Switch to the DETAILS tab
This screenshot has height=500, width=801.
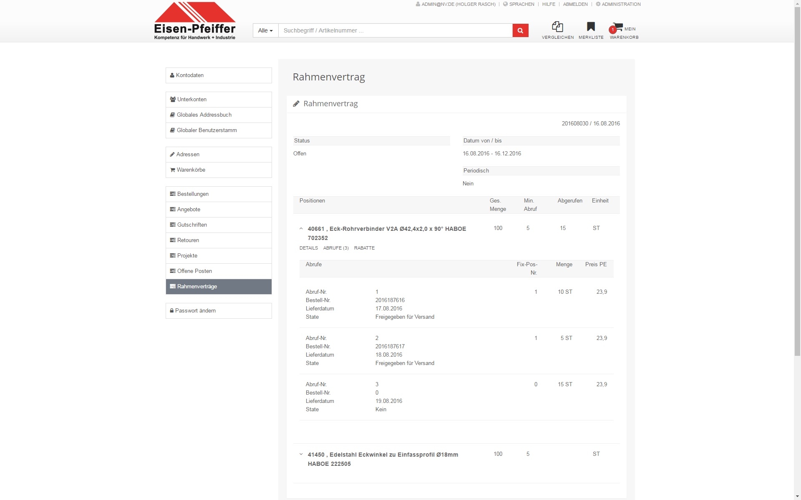coord(308,248)
